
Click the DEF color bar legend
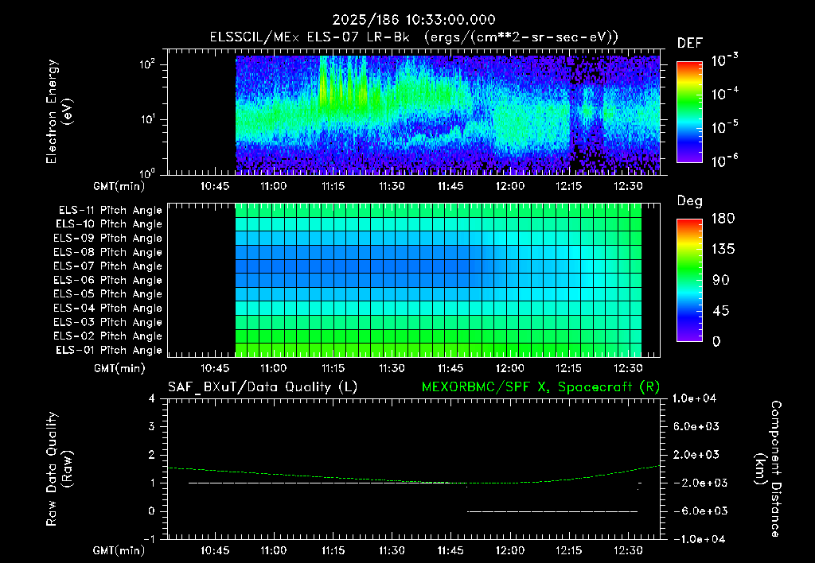point(690,112)
